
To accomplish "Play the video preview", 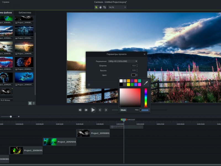I will 93,110.
